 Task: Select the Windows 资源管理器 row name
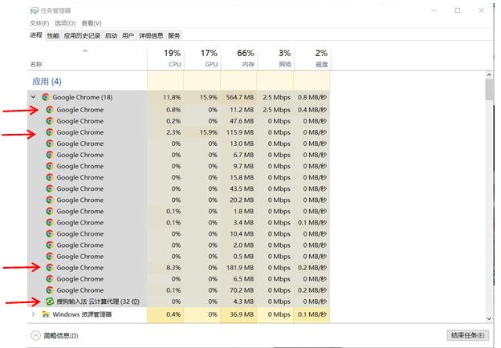tap(82, 314)
